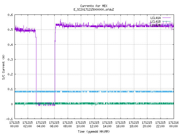Click the 171215 00:00 x-axis tick label
This screenshot has width=179, height=134.
click(x=14, y=124)
